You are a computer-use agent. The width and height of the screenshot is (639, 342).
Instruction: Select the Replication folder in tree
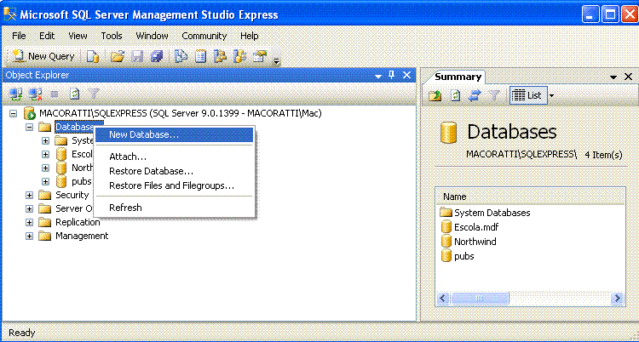coord(78,222)
